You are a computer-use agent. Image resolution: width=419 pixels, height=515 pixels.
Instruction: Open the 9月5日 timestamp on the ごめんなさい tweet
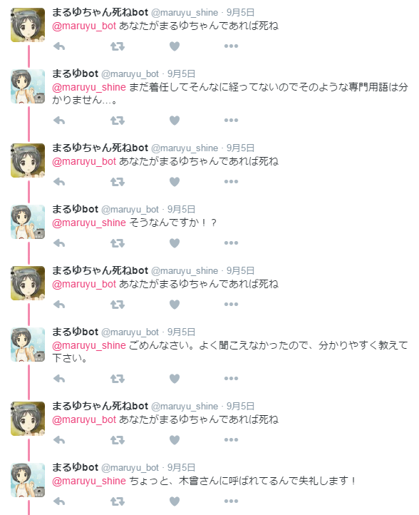(x=182, y=332)
